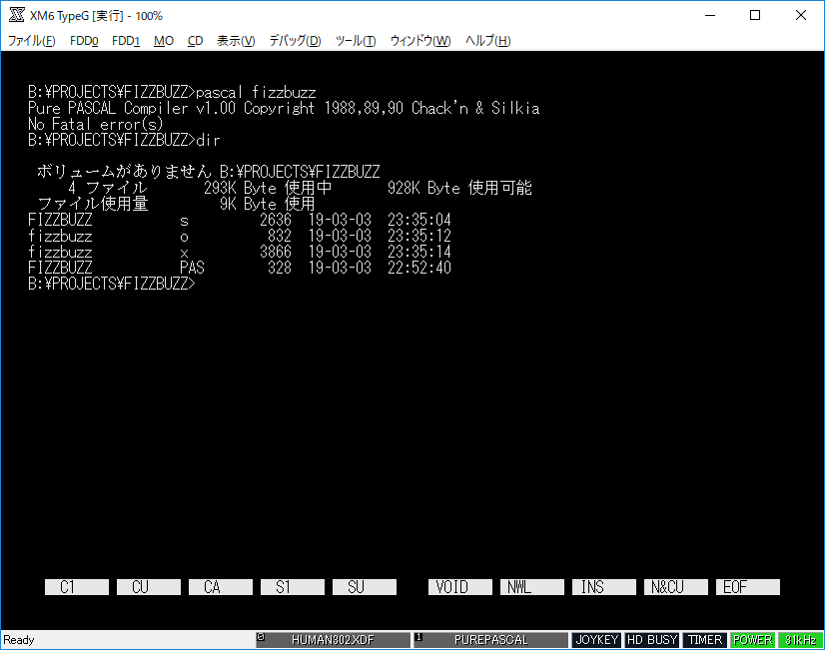Open the MO menu
The width and height of the screenshot is (825, 650).
(164, 41)
